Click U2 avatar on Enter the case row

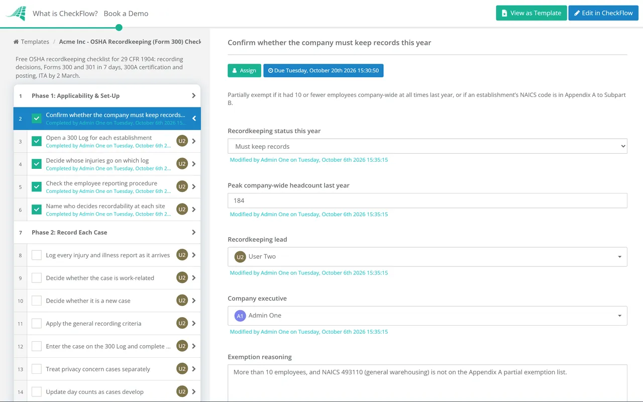182,346
